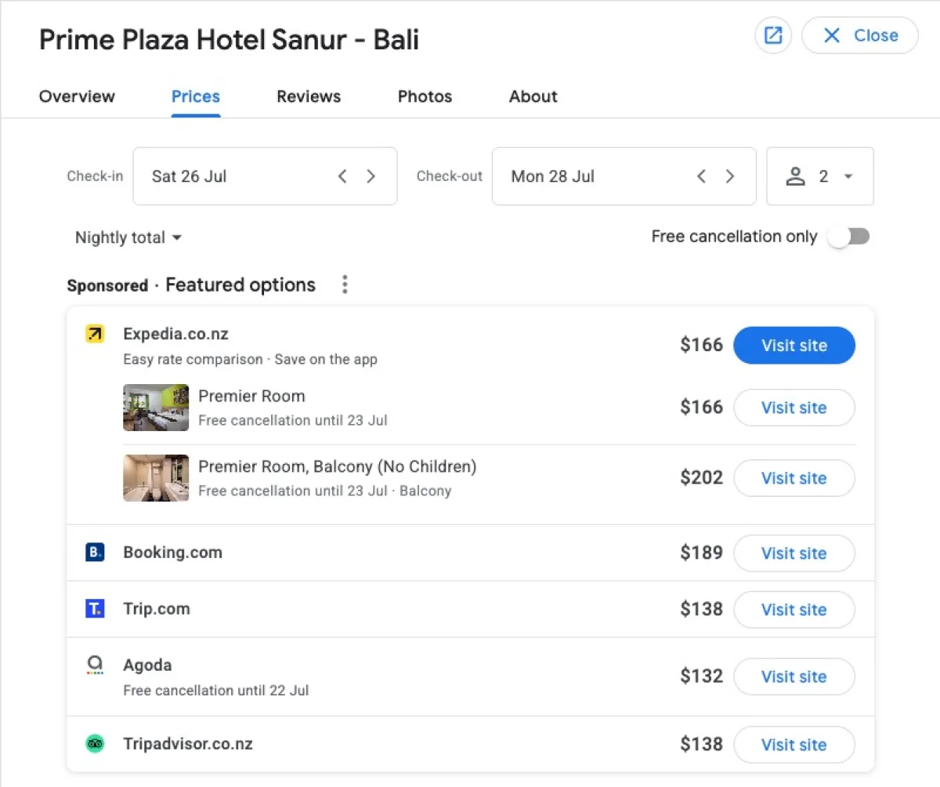The image size is (940, 787).
Task: Move check-out date back with left chevron
Action: pyautogui.click(x=701, y=176)
